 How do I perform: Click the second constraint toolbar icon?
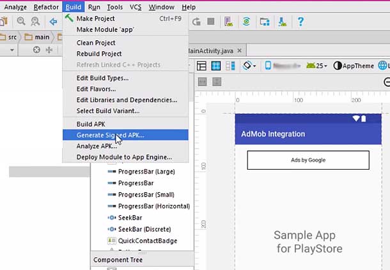coord(217,82)
